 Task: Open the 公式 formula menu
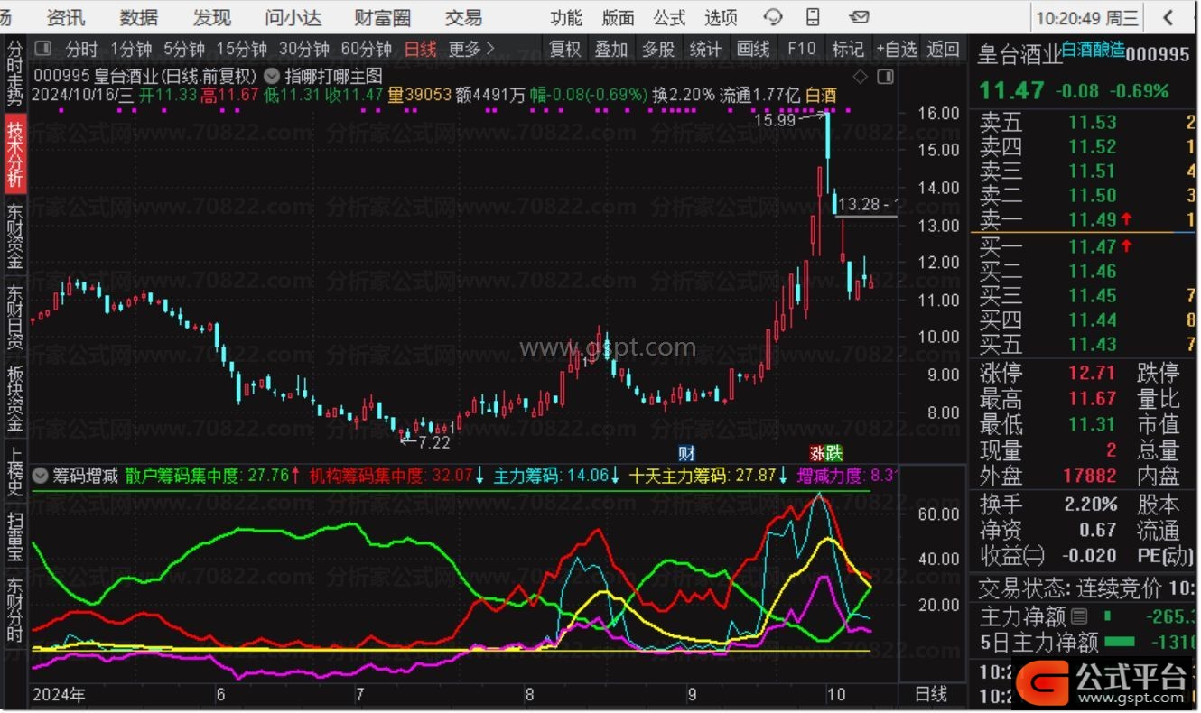(669, 17)
